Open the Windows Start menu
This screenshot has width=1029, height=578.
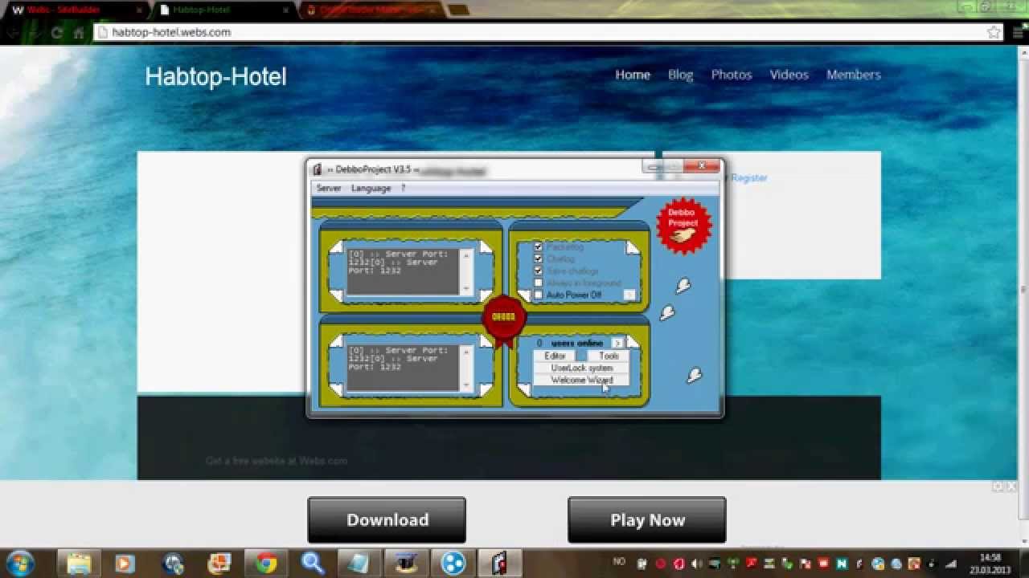19,563
